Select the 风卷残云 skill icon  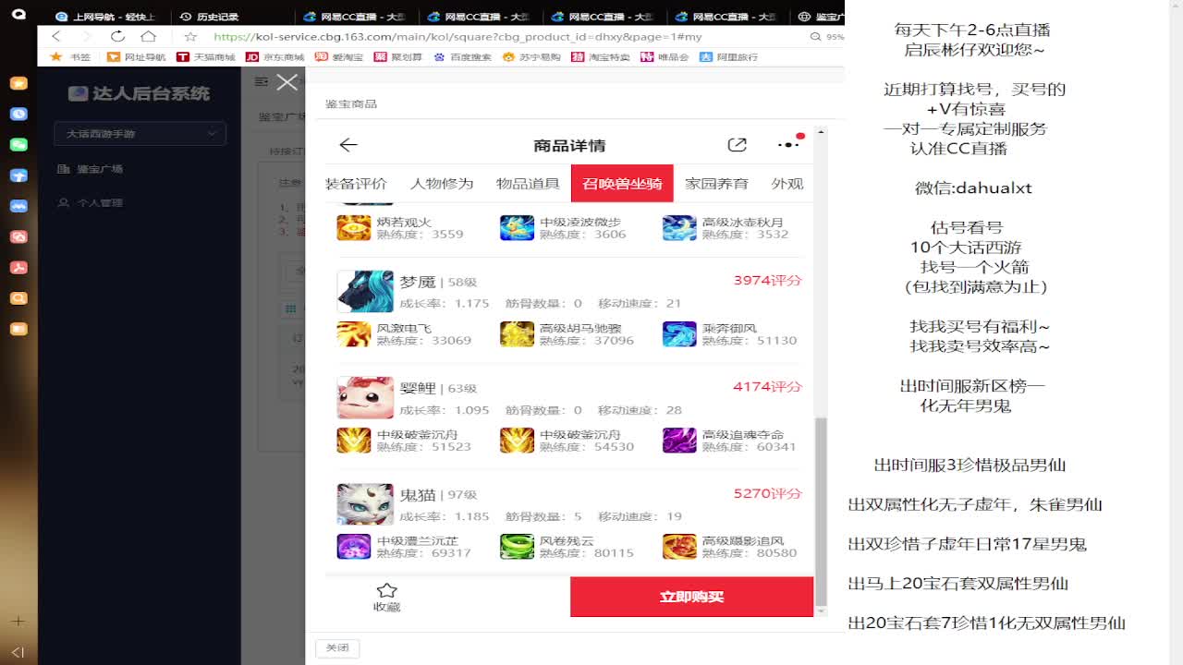pyautogui.click(x=517, y=546)
